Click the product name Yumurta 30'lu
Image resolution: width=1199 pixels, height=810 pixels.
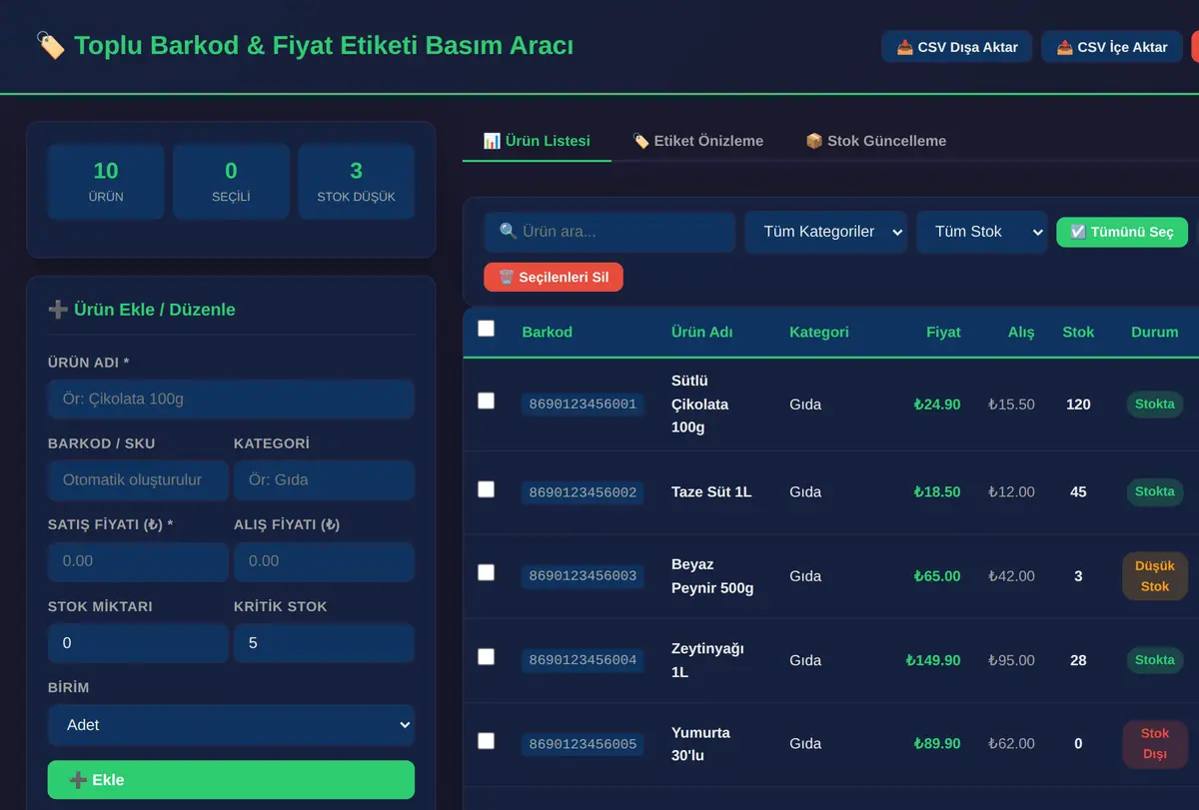pos(701,744)
